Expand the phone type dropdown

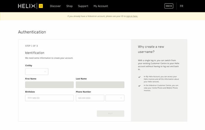coord(115,98)
